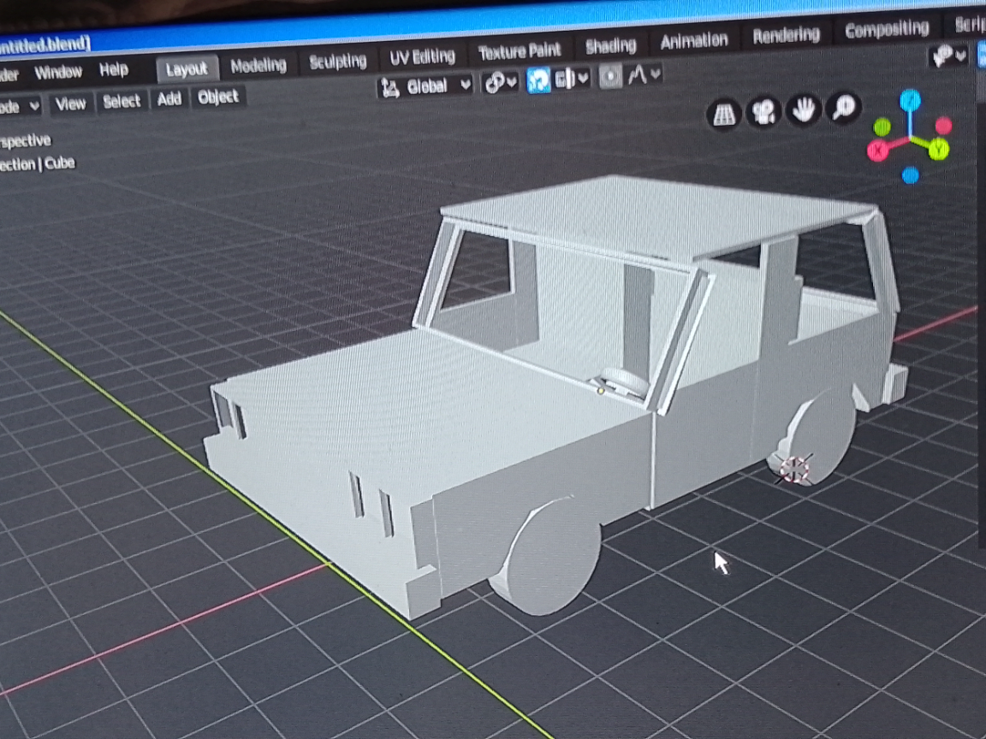The width and height of the screenshot is (986, 739).
Task: Click the red X axis gizmo circle
Action: coord(878,151)
